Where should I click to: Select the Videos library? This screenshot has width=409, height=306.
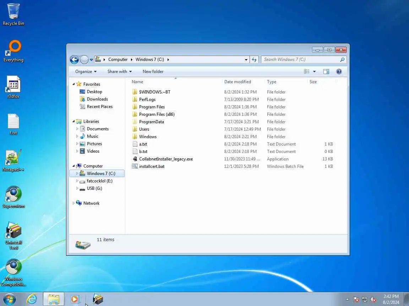pos(93,151)
